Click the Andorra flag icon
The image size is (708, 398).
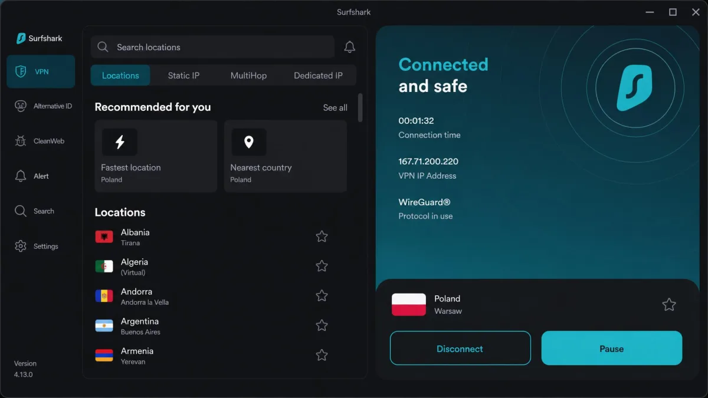pos(104,296)
